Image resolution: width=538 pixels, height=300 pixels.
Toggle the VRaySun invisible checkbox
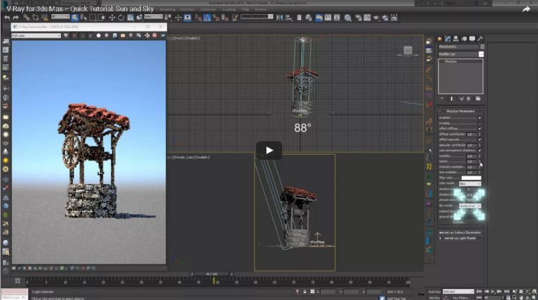(x=480, y=123)
